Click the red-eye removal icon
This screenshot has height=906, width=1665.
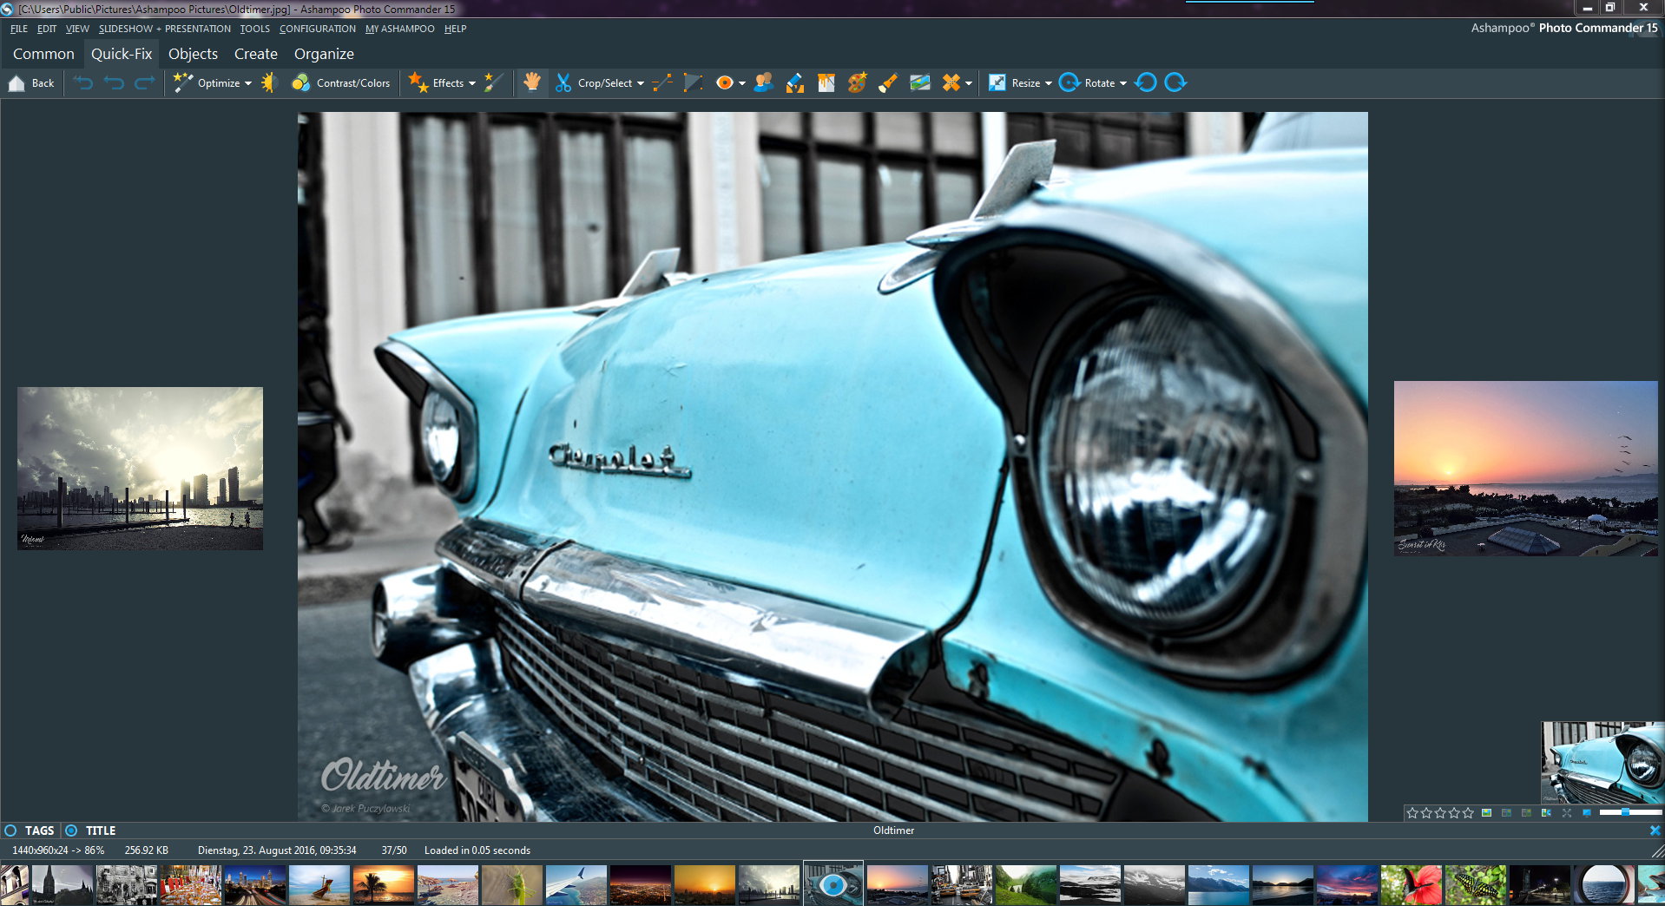(x=724, y=82)
